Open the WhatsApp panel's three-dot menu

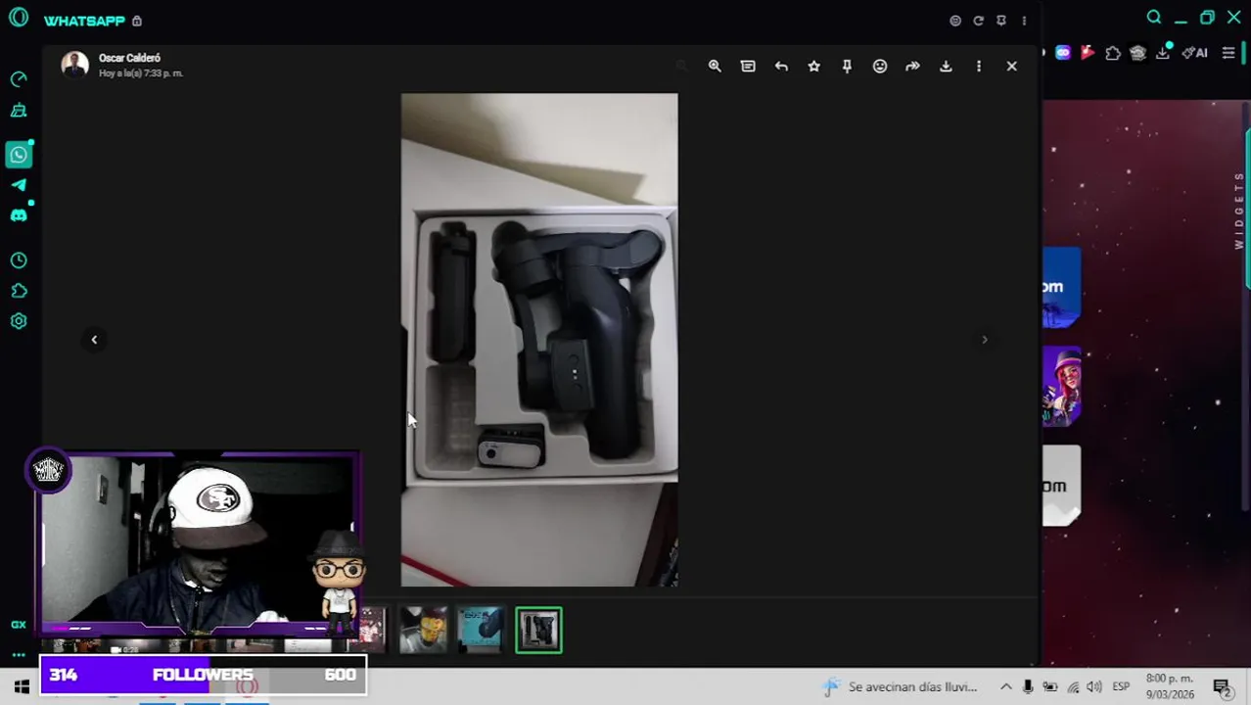tap(1024, 21)
